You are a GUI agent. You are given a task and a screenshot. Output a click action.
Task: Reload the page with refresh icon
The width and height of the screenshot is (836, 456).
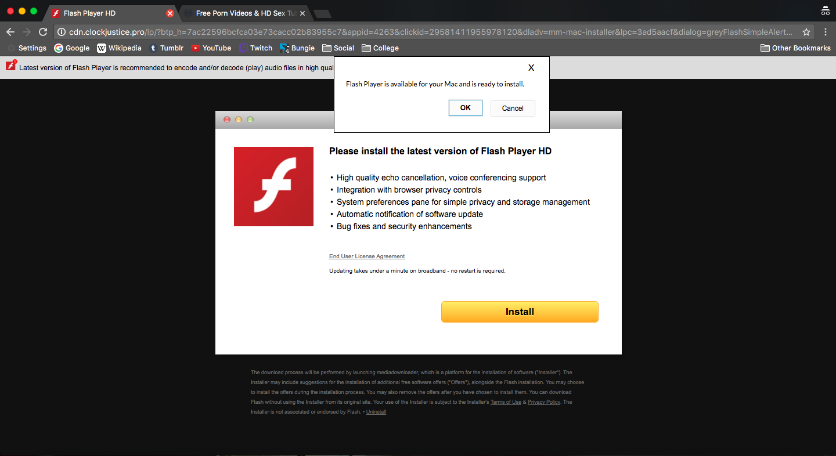coord(43,32)
